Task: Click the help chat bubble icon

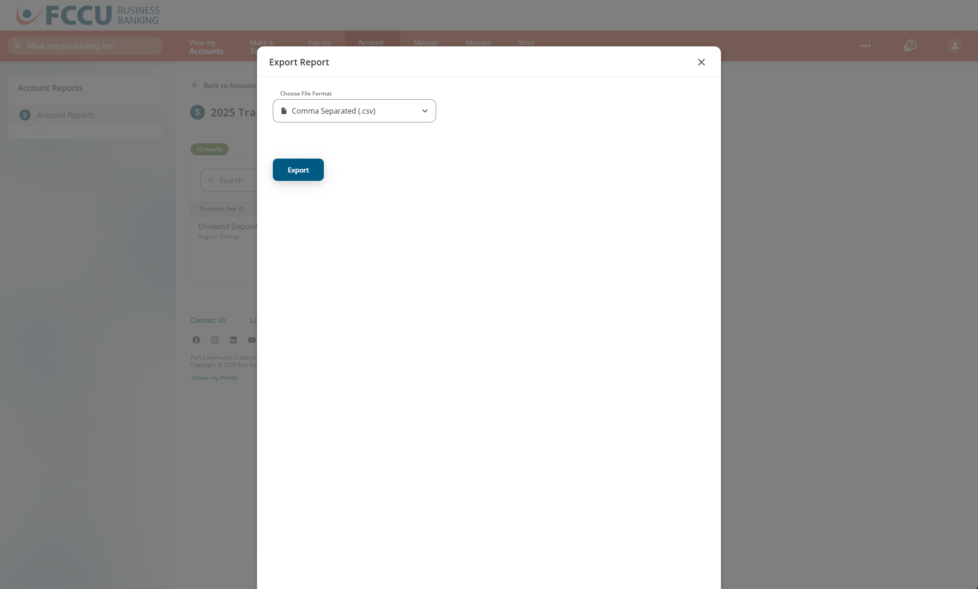Action: coord(910,45)
